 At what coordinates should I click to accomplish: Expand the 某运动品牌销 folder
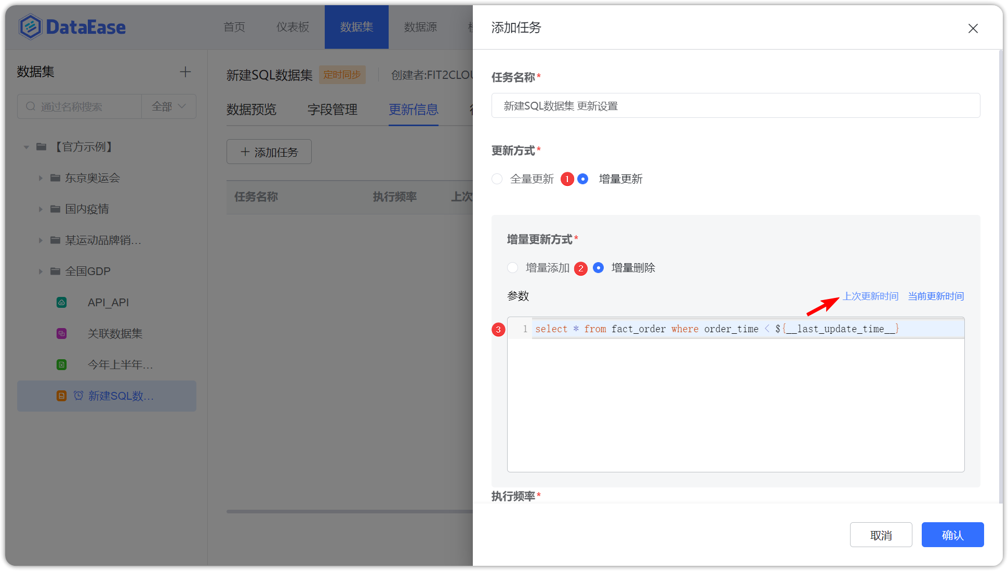pos(41,240)
